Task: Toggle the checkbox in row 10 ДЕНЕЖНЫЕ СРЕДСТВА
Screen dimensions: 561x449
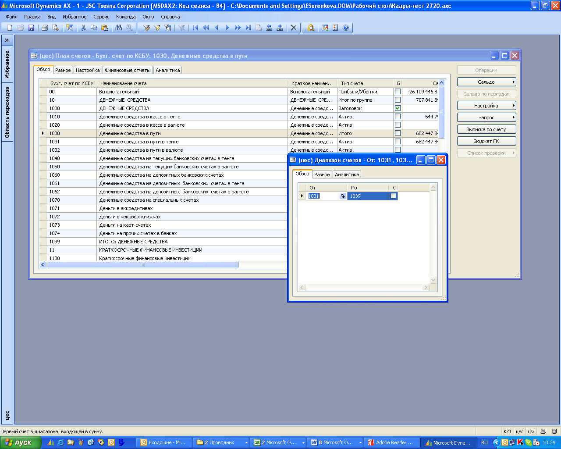Action: [x=398, y=100]
